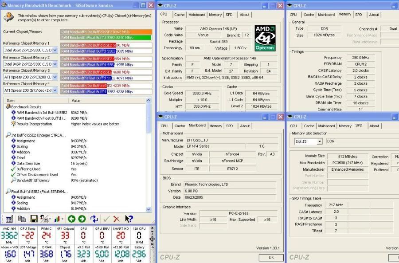Click the results list vertical scrollbar thumb
The width and height of the screenshot is (399, 263).
coord(149,119)
